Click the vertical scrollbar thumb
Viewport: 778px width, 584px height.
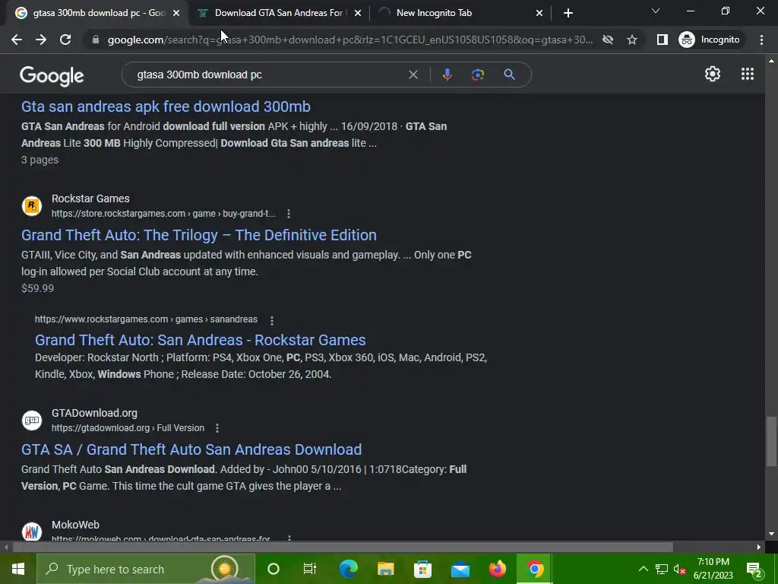click(x=770, y=442)
